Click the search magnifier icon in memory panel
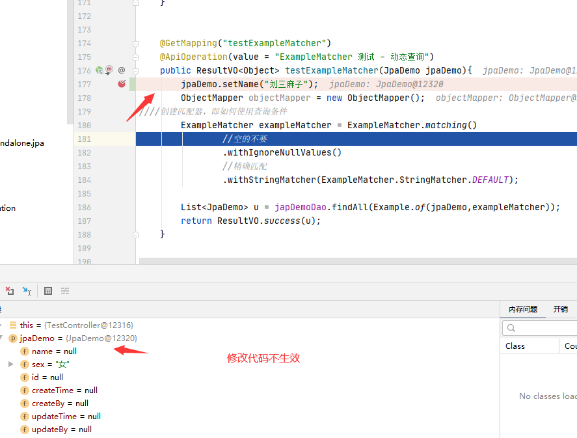The width and height of the screenshot is (577, 438). click(511, 328)
